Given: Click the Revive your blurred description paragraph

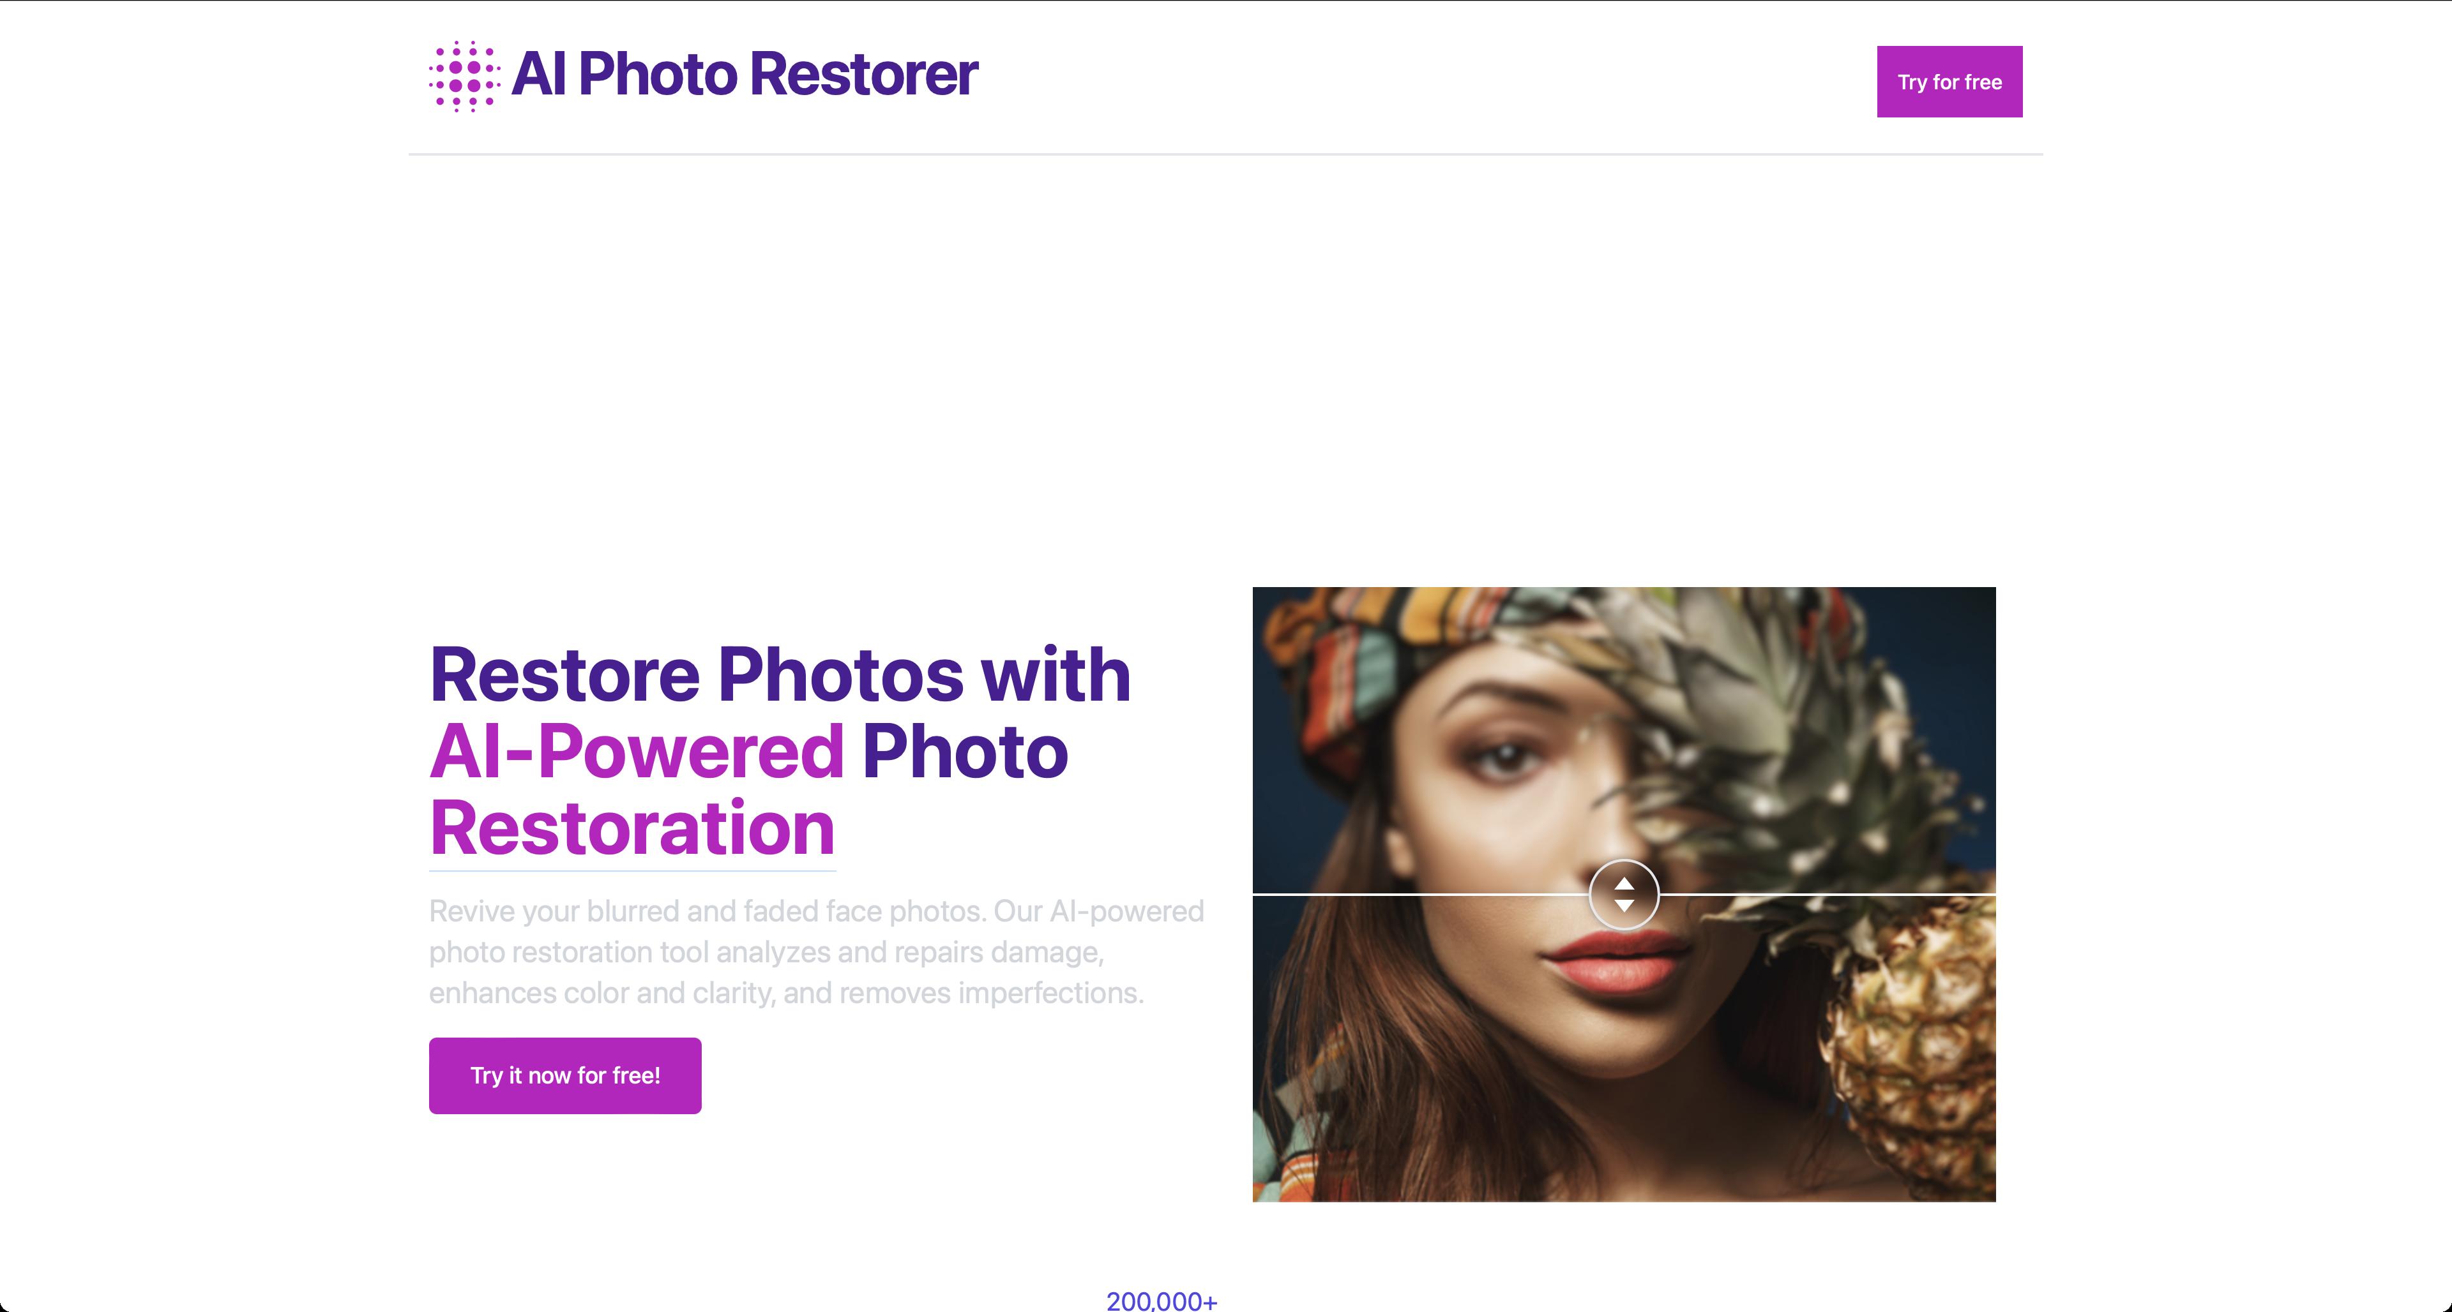Looking at the screenshot, I should [x=817, y=951].
